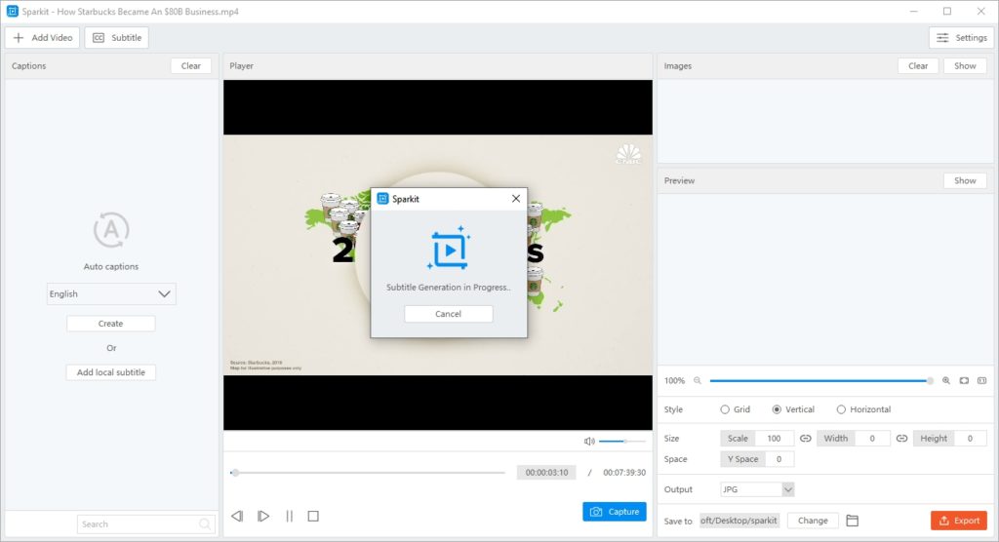Click the 100% zoom level text
The width and height of the screenshot is (999, 542).
tap(674, 381)
